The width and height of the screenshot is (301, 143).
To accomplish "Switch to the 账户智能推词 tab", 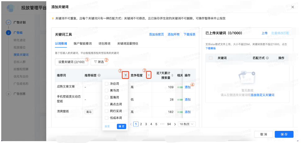I will click(83, 44).
